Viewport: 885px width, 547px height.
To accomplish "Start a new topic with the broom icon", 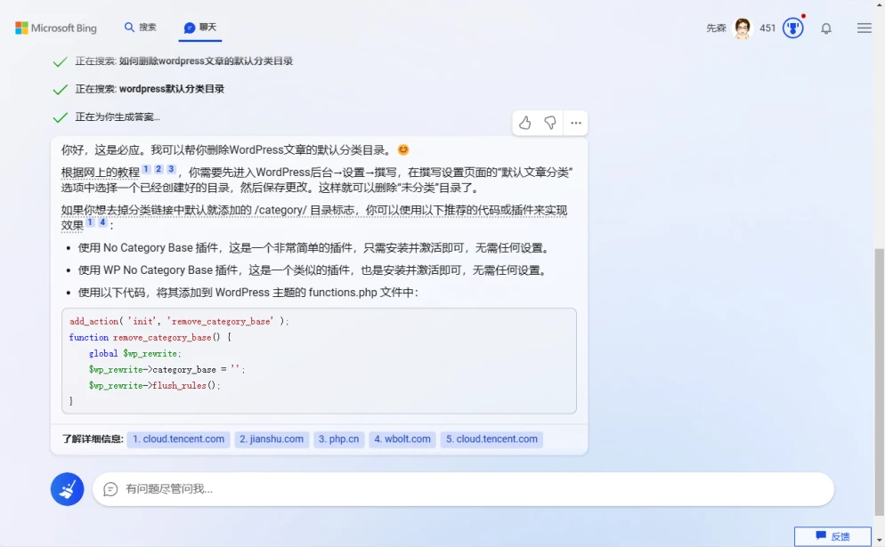I will 67,488.
